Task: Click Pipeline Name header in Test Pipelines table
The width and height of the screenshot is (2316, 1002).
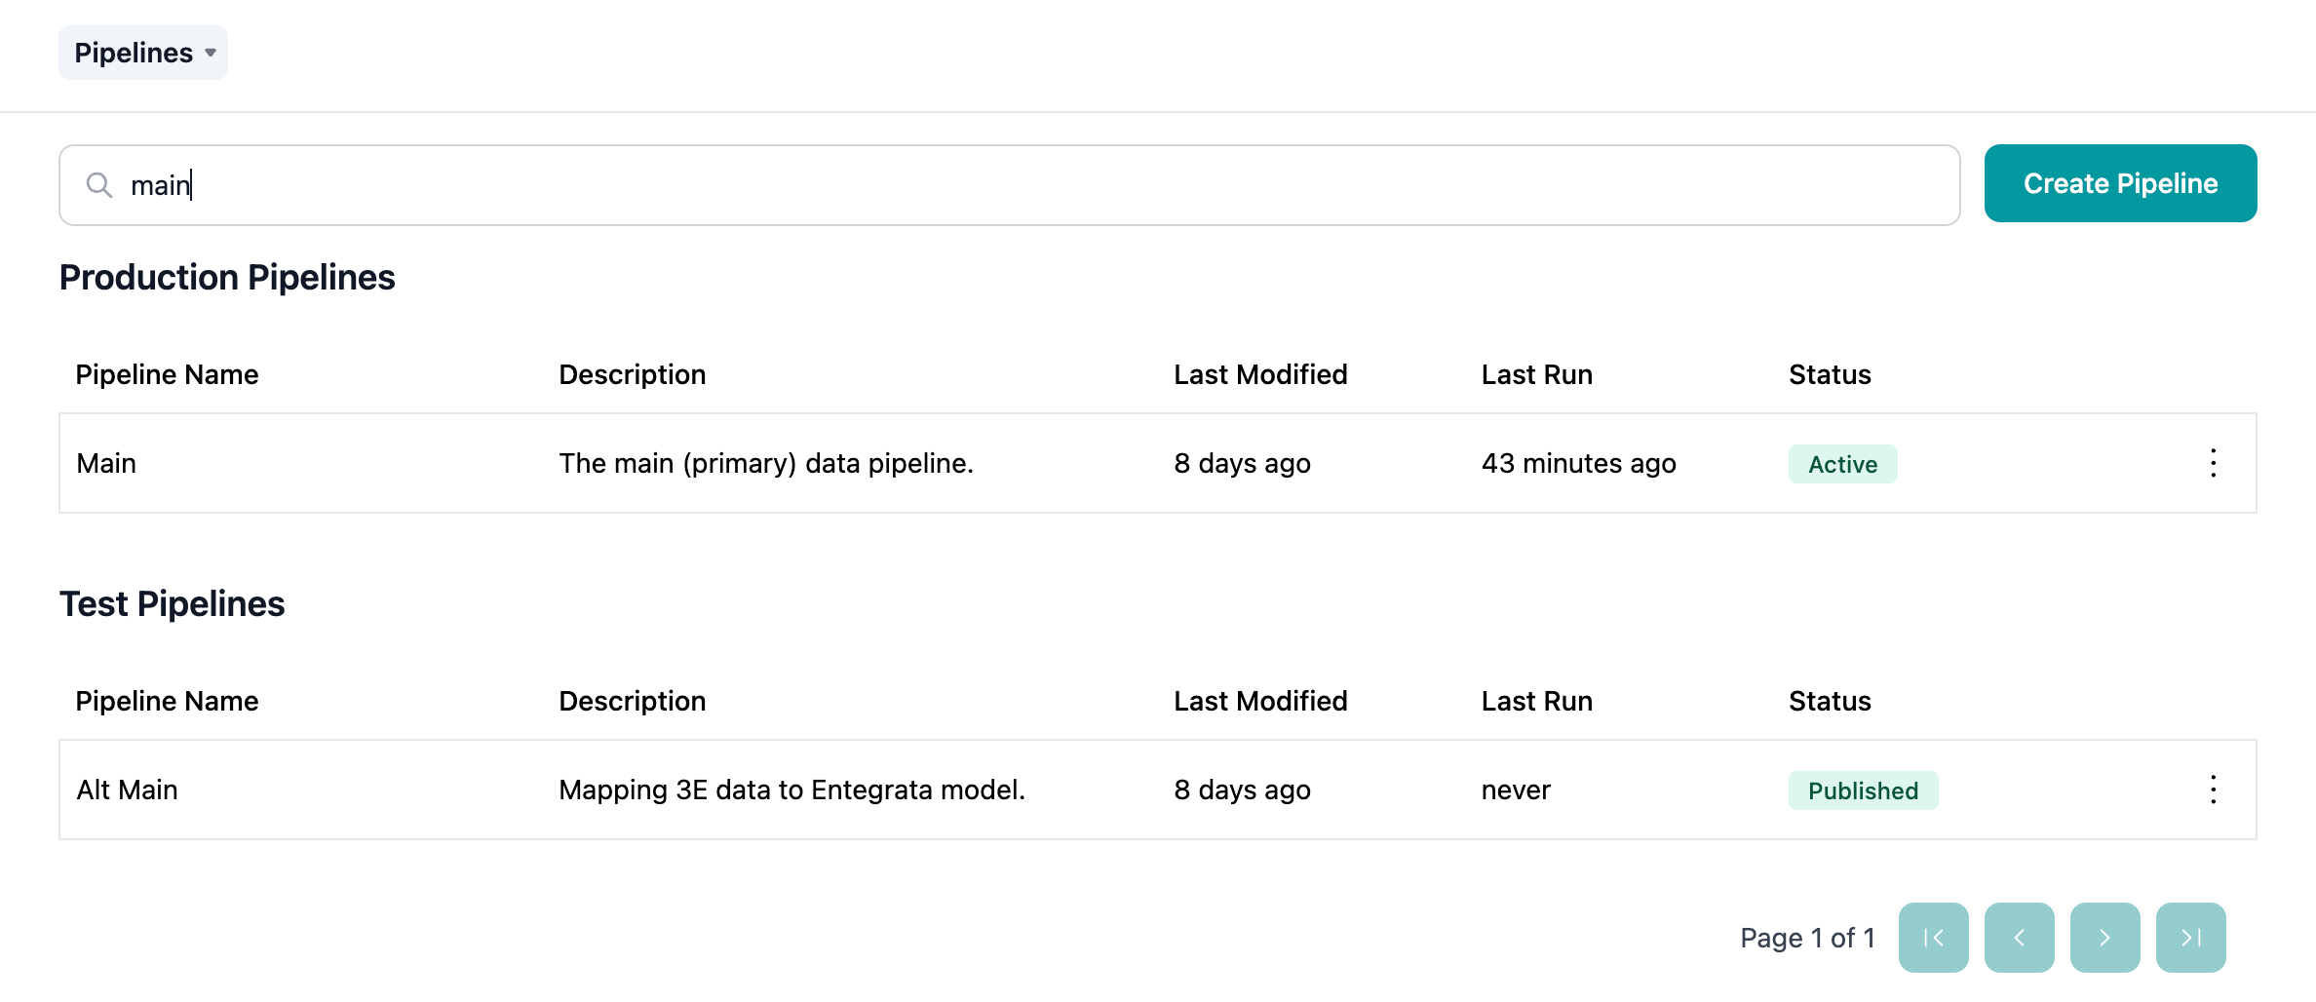Action: point(167,701)
